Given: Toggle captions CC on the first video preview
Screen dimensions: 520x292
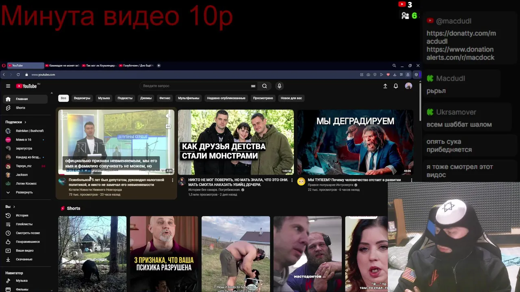Looking at the screenshot, I should click(168, 126).
